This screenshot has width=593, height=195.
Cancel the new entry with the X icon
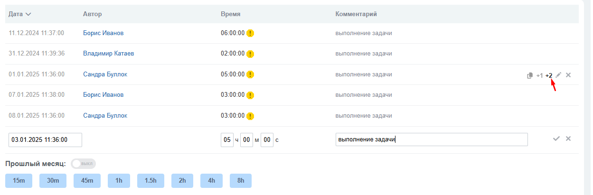point(568,139)
